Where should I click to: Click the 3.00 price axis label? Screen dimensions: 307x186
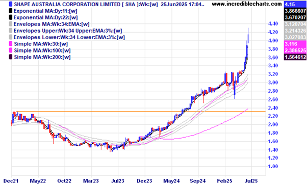pos(273,83)
